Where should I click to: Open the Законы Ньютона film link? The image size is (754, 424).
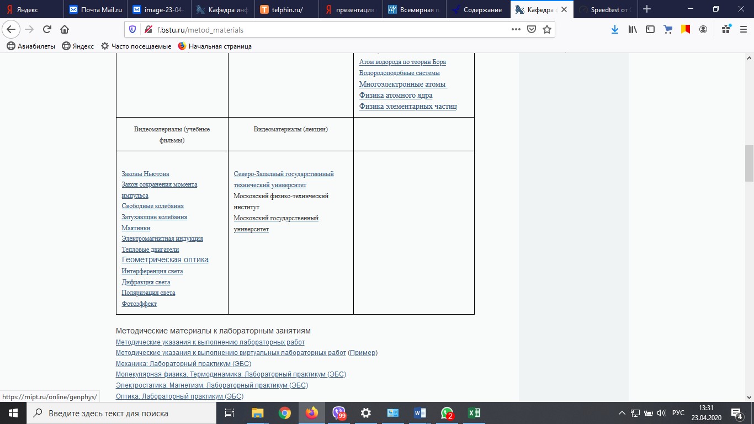[145, 174]
